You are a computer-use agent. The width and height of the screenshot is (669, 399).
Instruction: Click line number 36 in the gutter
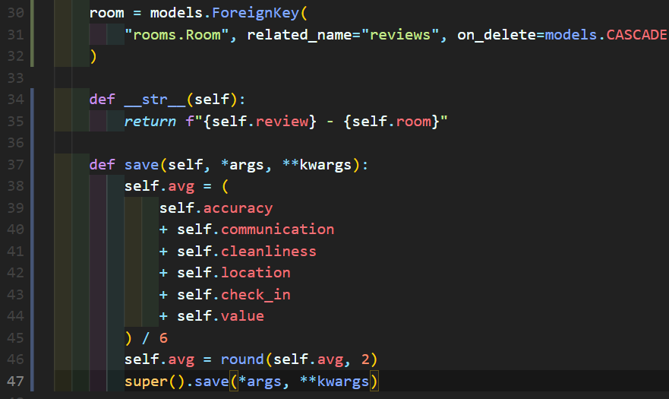click(x=16, y=142)
